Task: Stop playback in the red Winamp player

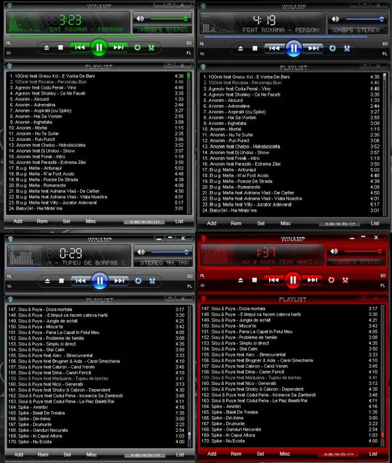Action: pyautogui.click(x=255, y=280)
